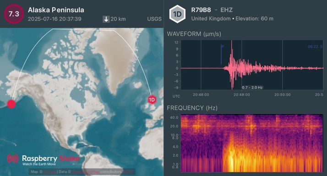Click the USGS source label

pos(154,19)
